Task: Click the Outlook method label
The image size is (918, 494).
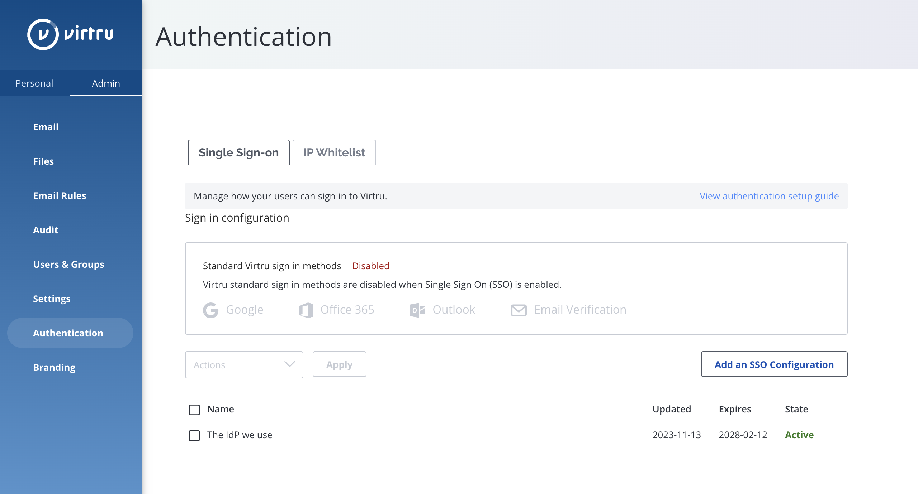Action: [x=454, y=309]
